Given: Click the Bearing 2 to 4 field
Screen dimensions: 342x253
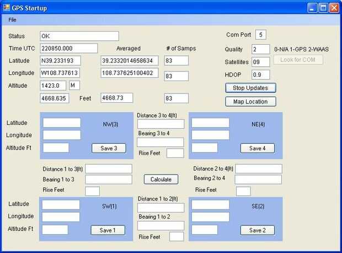Looking at the screenshot, I should (258, 180).
